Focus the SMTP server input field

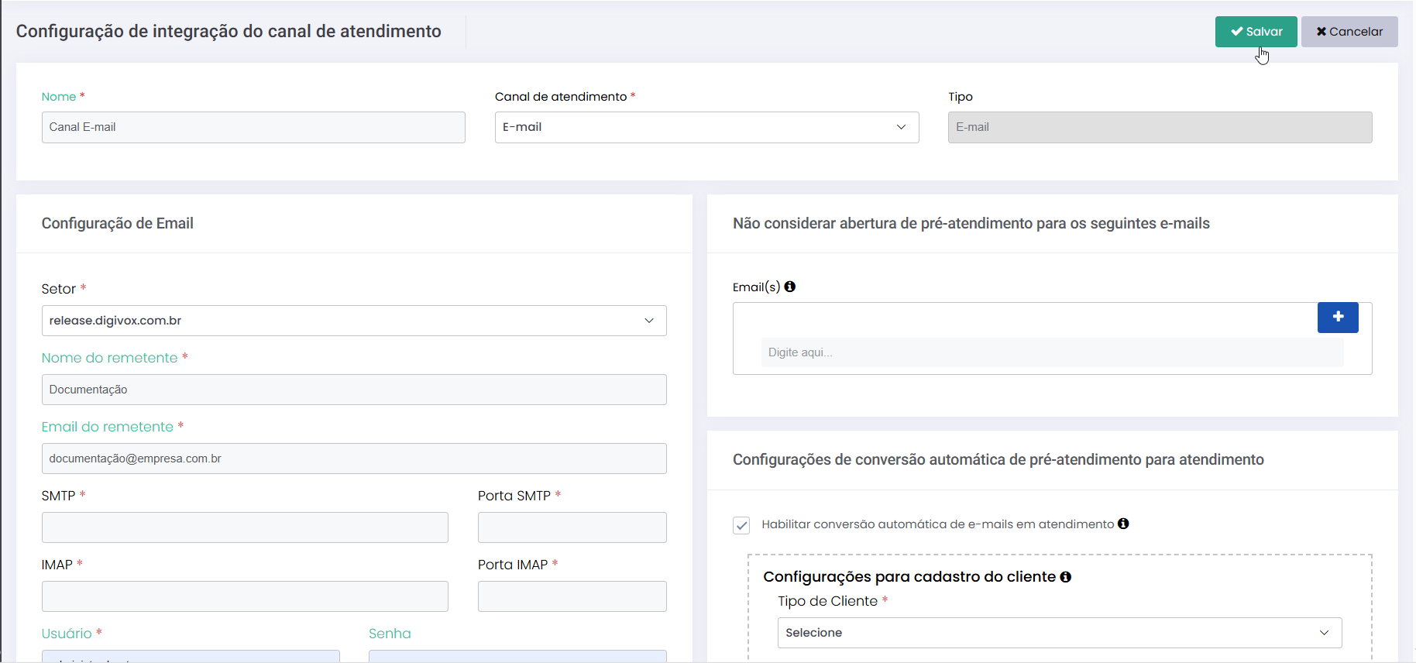point(245,527)
